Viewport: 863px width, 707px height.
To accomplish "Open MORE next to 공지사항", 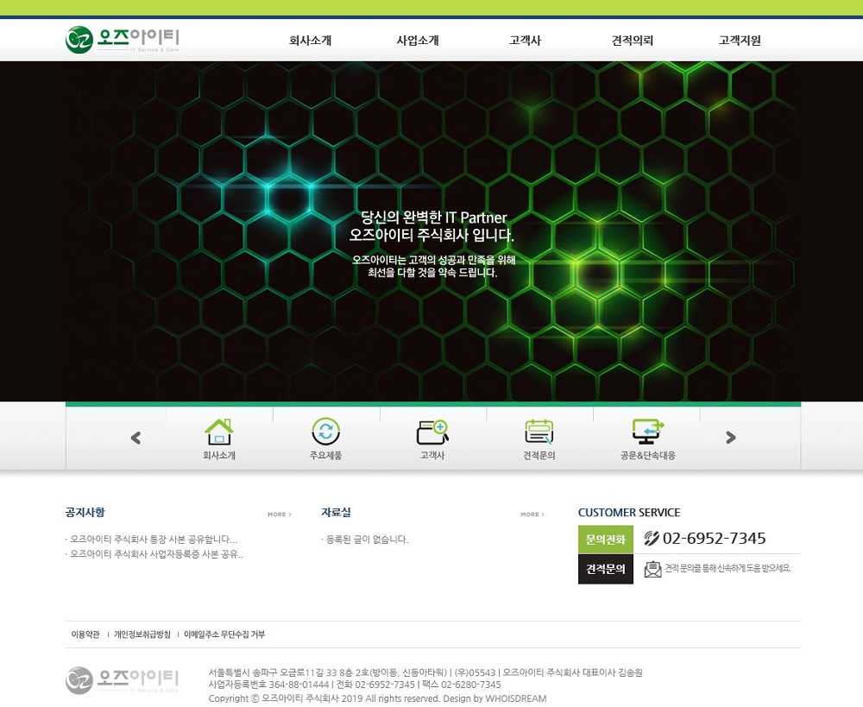I will click(x=276, y=514).
